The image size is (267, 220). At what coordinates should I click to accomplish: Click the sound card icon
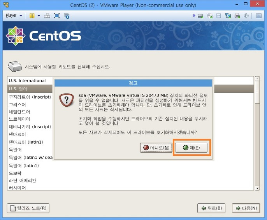[x=246, y=16]
